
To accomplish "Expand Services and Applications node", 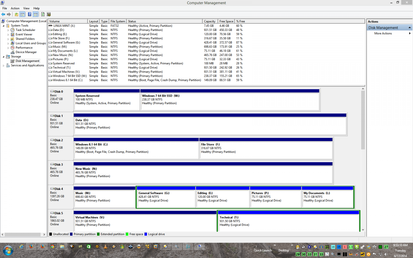I will 4,65.
